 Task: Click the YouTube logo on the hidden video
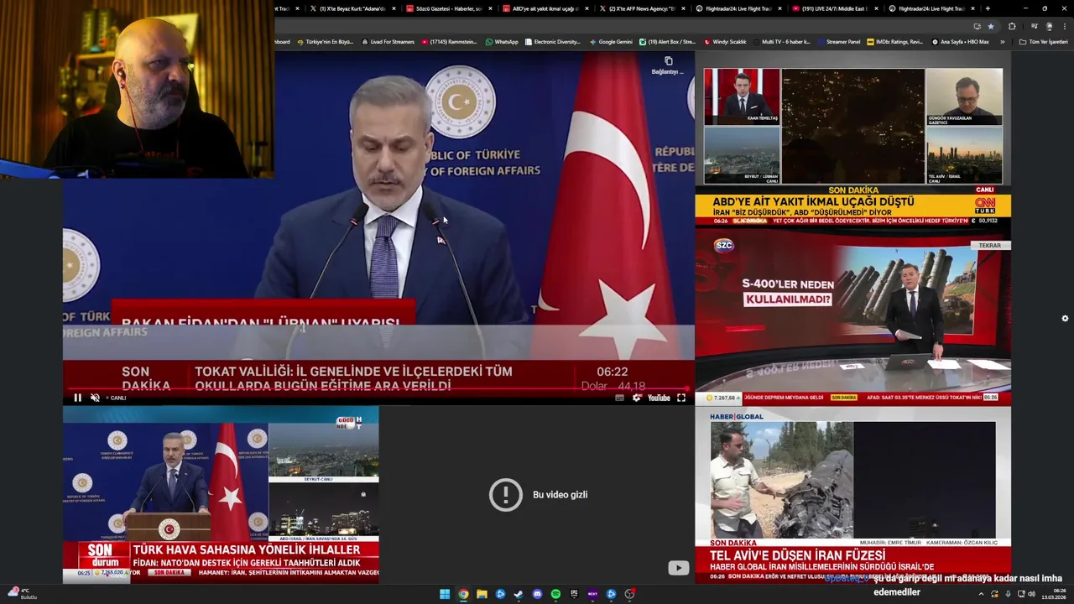click(x=678, y=568)
